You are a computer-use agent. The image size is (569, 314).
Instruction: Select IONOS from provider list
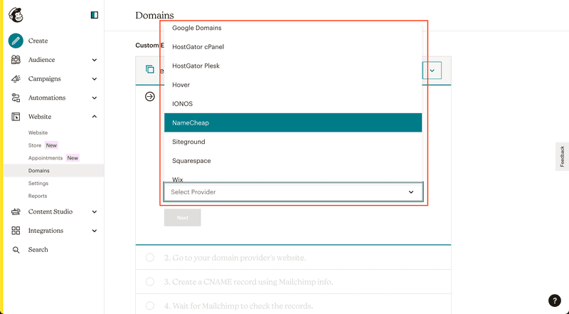point(293,104)
